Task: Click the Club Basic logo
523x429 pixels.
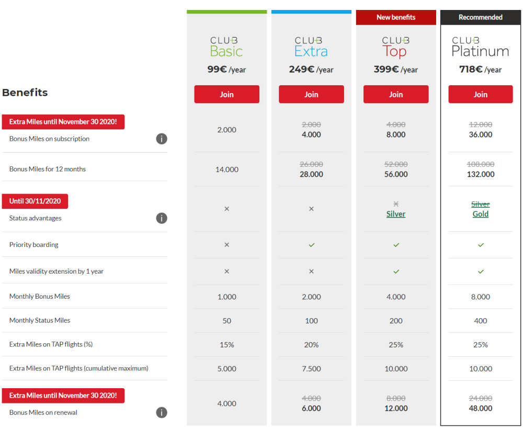Action: click(x=226, y=47)
